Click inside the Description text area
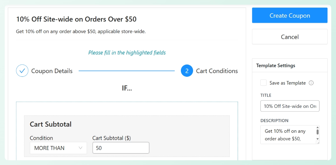Image resolution: width=336 pixels, height=165 pixels. pyautogui.click(x=287, y=135)
